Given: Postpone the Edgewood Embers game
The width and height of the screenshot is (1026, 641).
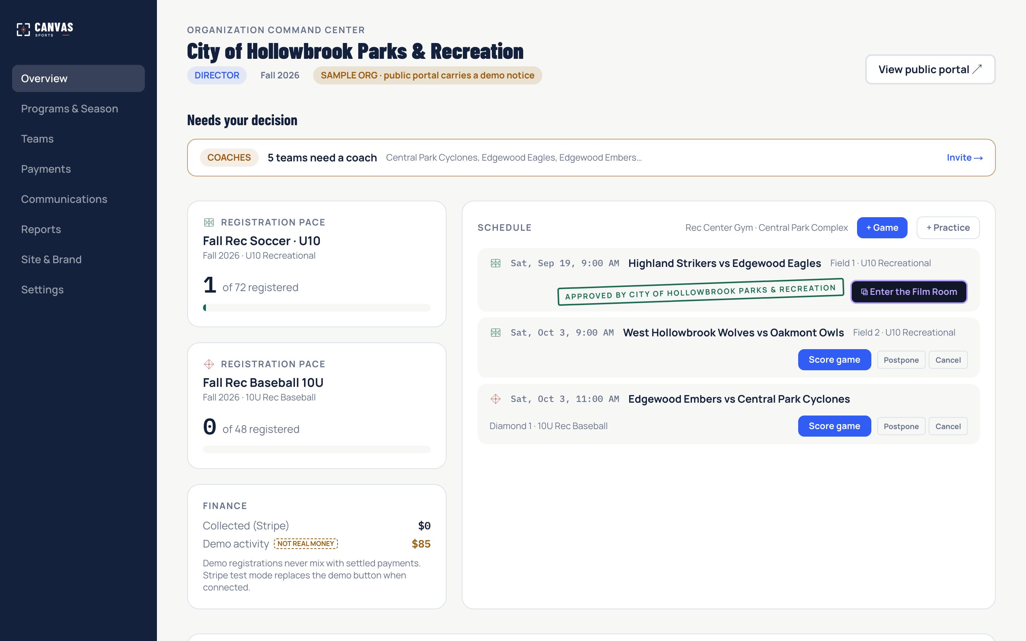Looking at the screenshot, I should pyautogui.click(x=901, y=426).
